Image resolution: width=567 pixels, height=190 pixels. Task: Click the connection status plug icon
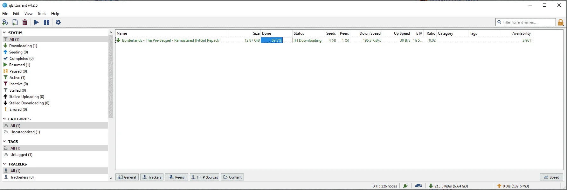pos(405,186)
